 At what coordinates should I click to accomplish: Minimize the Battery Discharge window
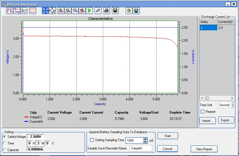228,4
